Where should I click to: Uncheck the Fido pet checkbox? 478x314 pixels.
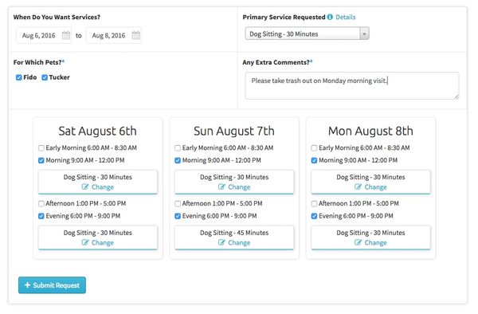[x=18, y=77]
